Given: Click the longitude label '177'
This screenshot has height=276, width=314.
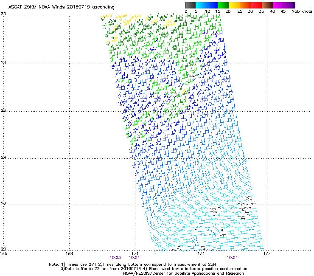Looking at the screenshot, I should [267, 253].
